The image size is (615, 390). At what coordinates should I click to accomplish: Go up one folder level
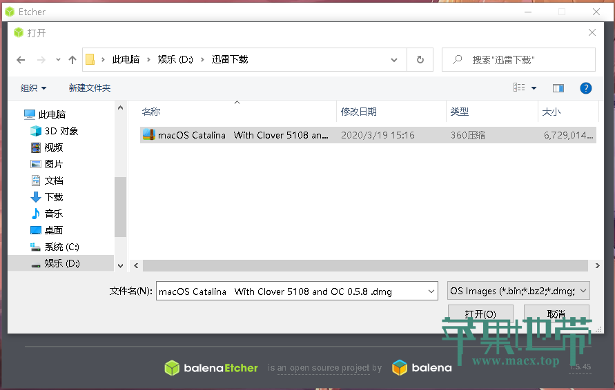(72, 60)
